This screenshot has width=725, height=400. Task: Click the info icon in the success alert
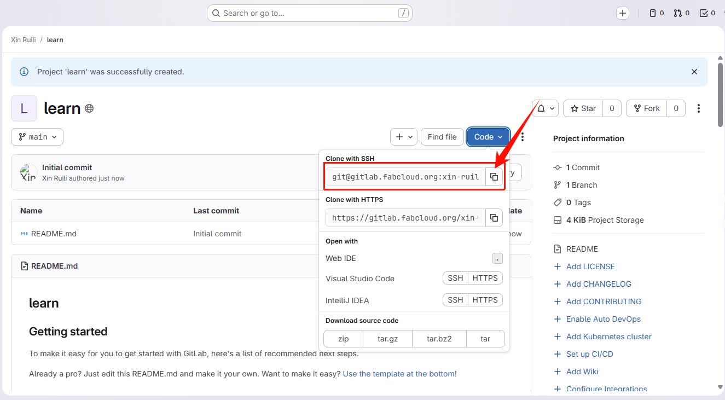[24, 72]
